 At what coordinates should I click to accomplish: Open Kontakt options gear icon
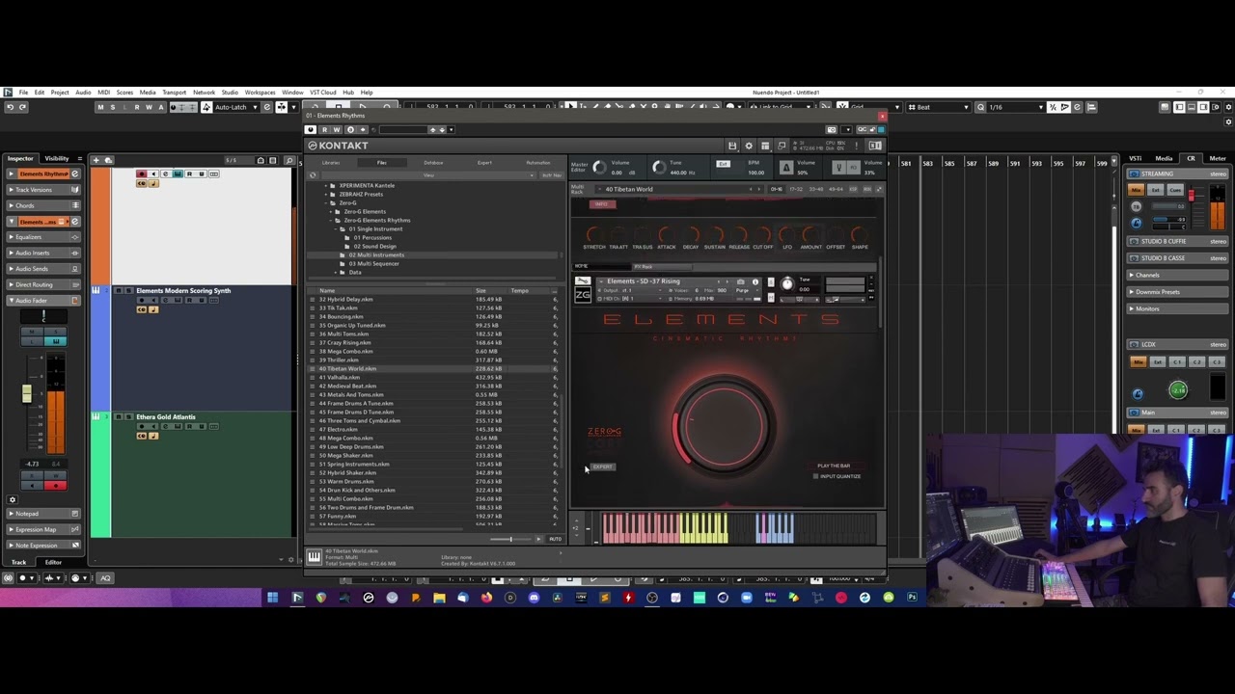749,146
